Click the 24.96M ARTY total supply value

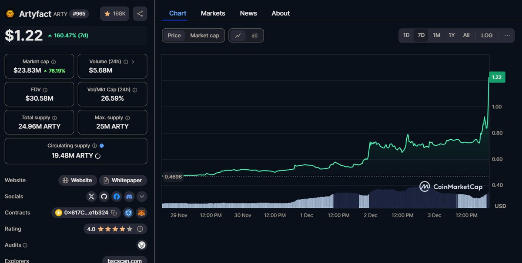[x=40, y=126]
